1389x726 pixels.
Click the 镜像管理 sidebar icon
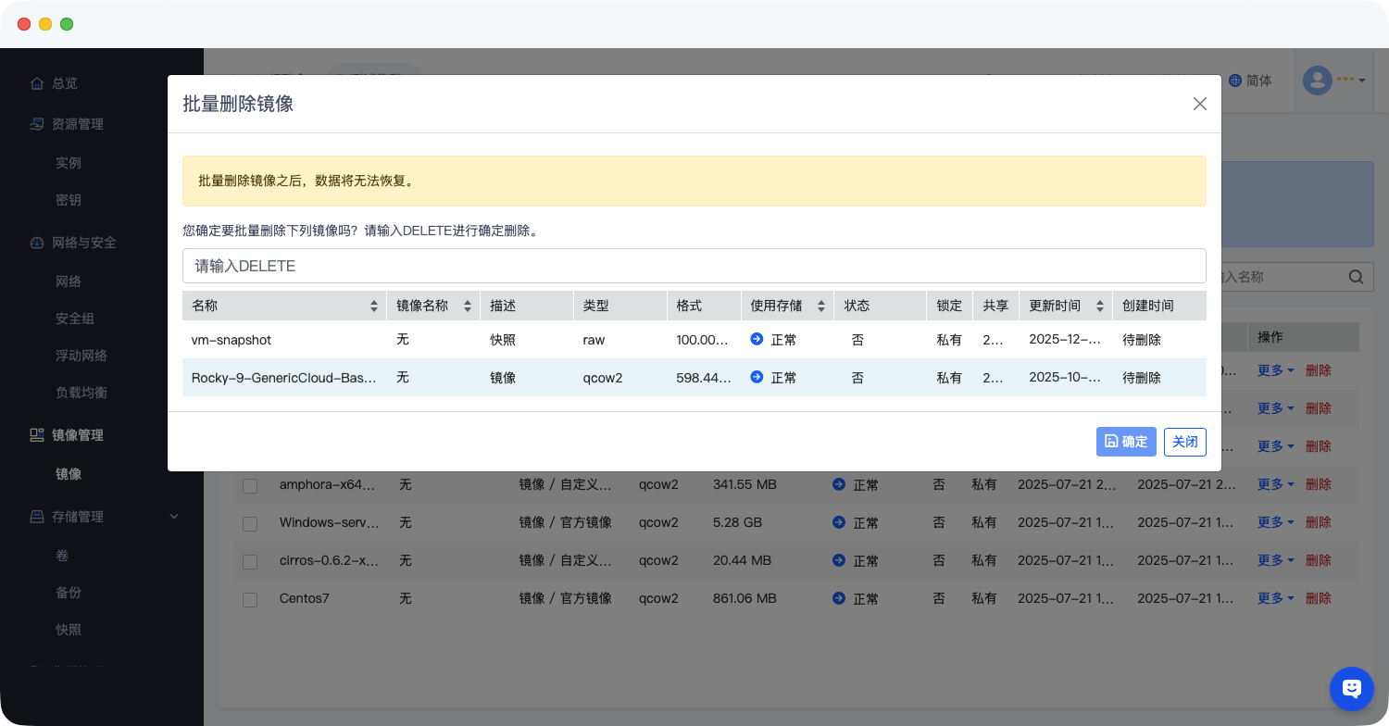click(37, 435)
